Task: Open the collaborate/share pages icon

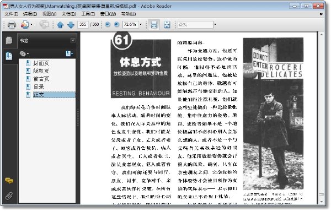Action: click(x=25, y=25)
